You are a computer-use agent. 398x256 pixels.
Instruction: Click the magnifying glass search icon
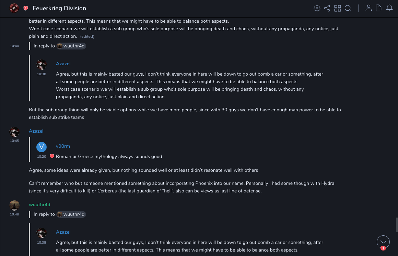tap(348, 8)
